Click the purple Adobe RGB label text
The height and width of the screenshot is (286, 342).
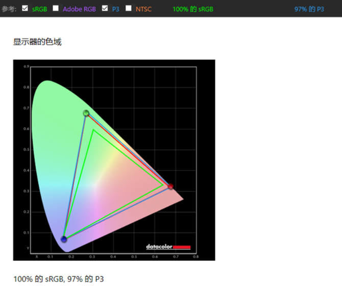pyautogui.click(x=79, y=9)
